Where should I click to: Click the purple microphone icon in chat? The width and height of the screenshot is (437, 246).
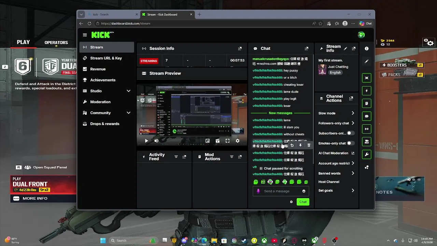[x=258, y=191]
